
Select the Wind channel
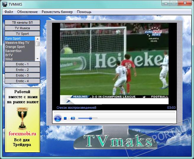point(20,59)
